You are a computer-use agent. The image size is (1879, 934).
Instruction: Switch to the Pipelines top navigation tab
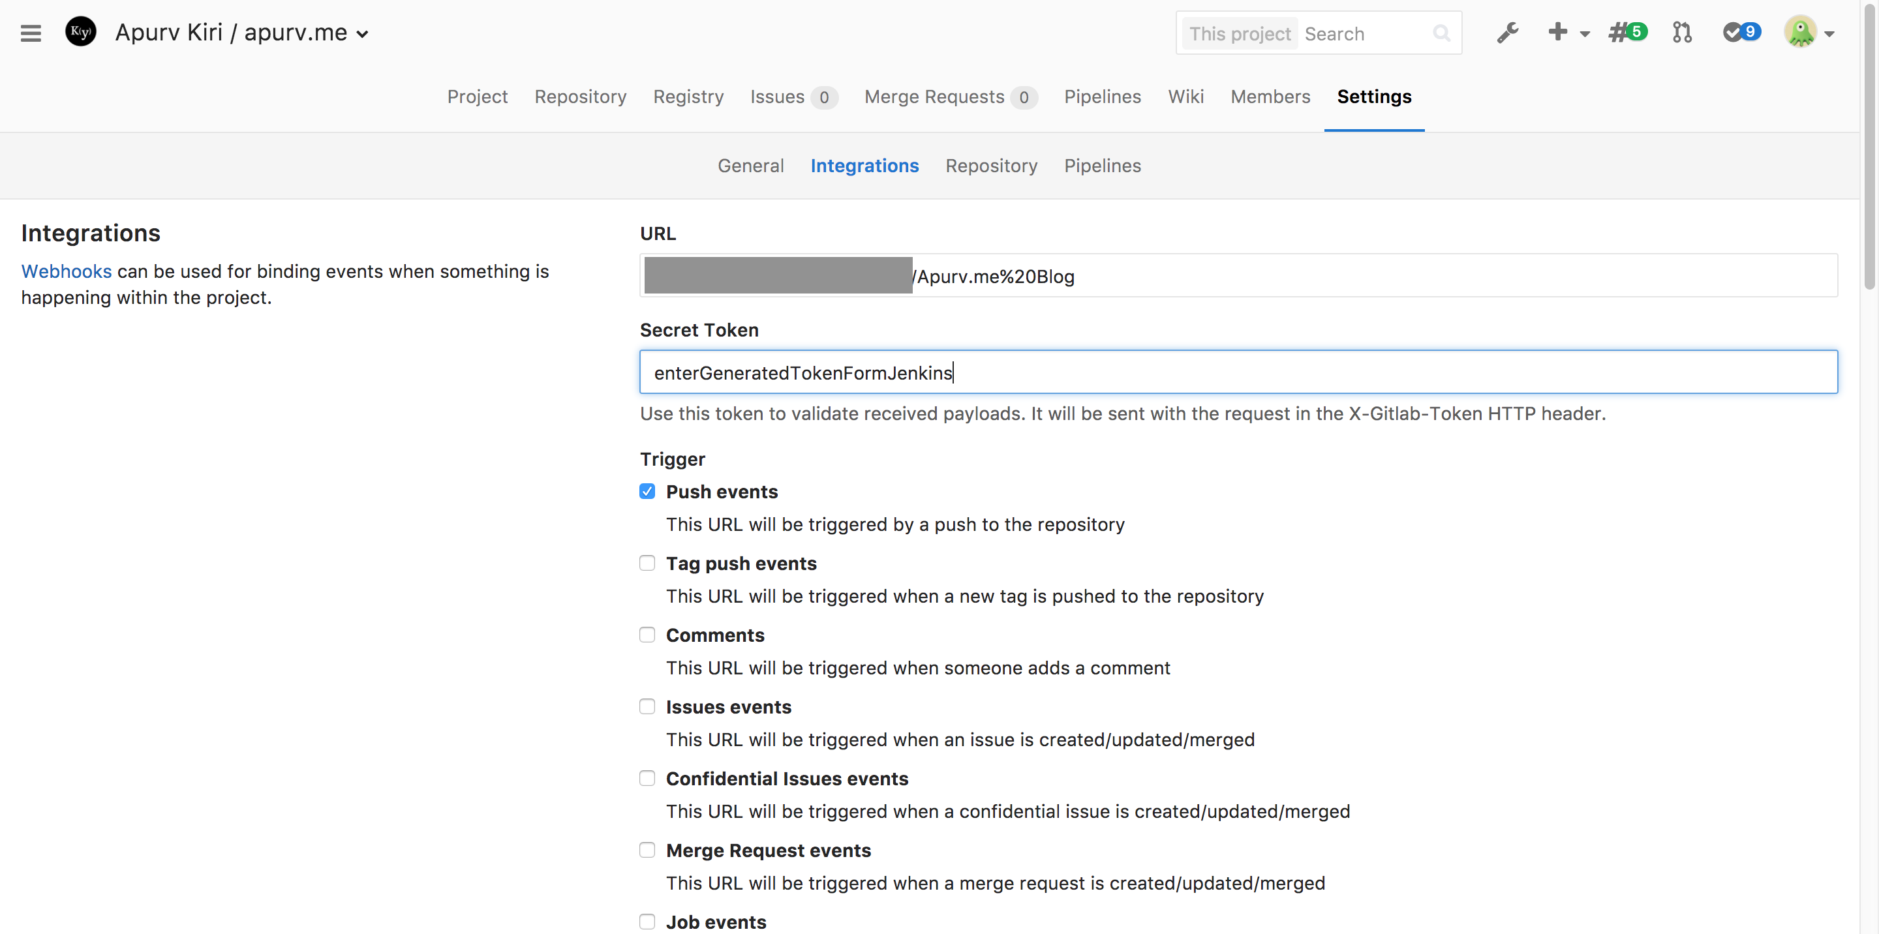1102,97
